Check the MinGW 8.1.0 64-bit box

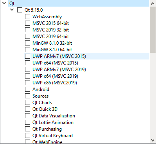pyautogui.click(x=27, y=50)
